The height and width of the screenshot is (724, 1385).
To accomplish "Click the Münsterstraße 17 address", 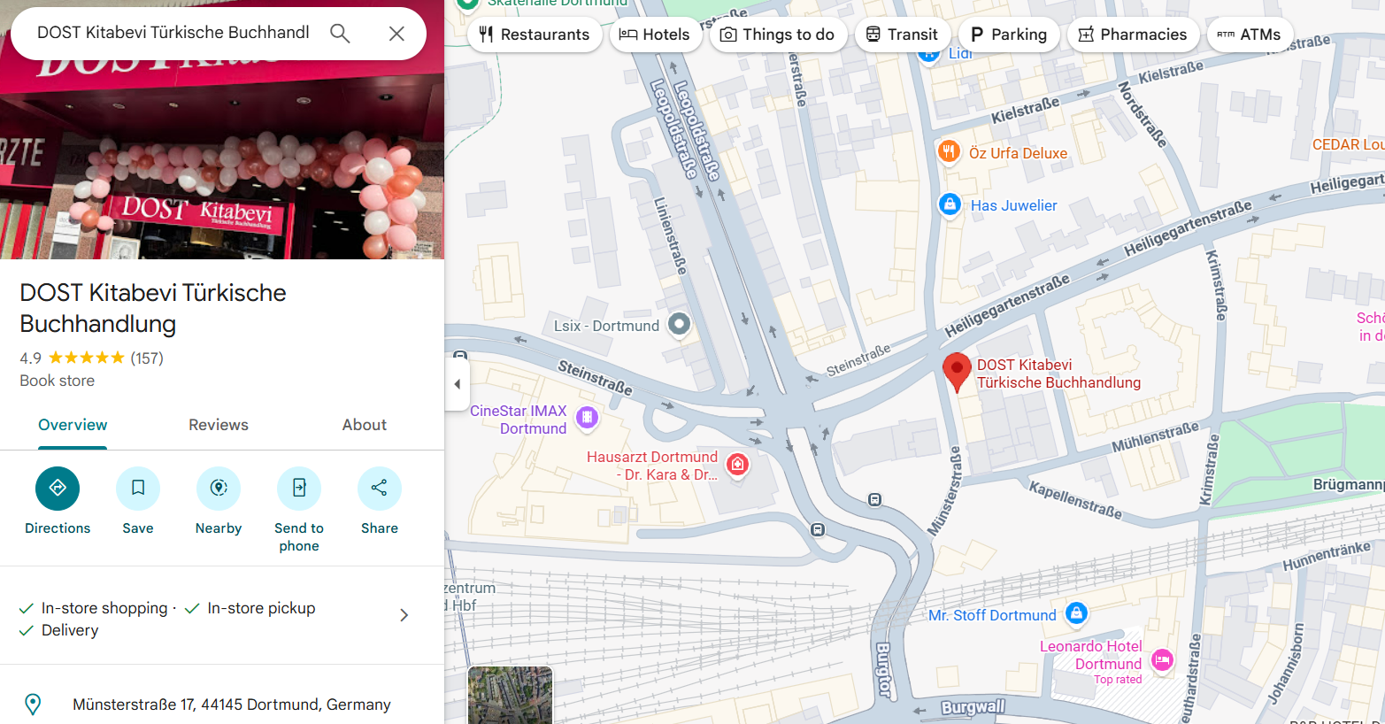I will 232,705.
